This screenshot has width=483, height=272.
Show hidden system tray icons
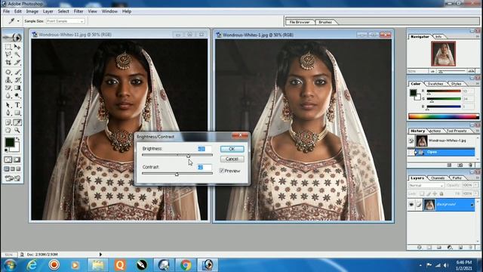pos(420,265)
